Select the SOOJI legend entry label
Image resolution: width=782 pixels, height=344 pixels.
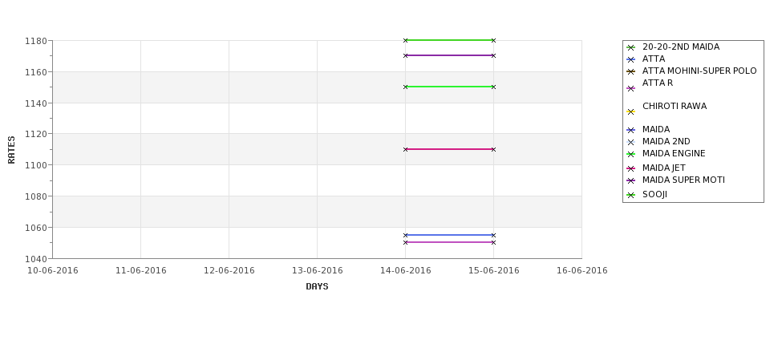(654, 194)
